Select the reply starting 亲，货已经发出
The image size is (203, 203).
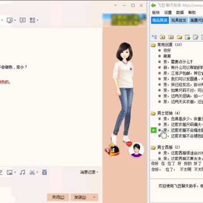pos(183,85)
